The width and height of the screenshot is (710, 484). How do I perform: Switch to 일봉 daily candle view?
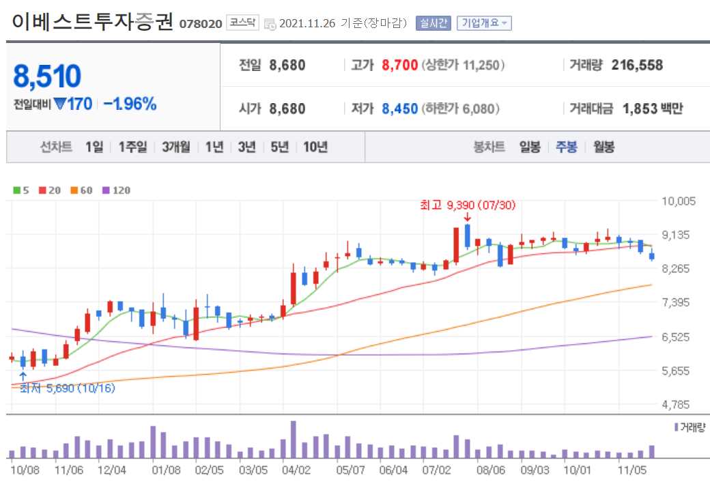pos(530,146)
